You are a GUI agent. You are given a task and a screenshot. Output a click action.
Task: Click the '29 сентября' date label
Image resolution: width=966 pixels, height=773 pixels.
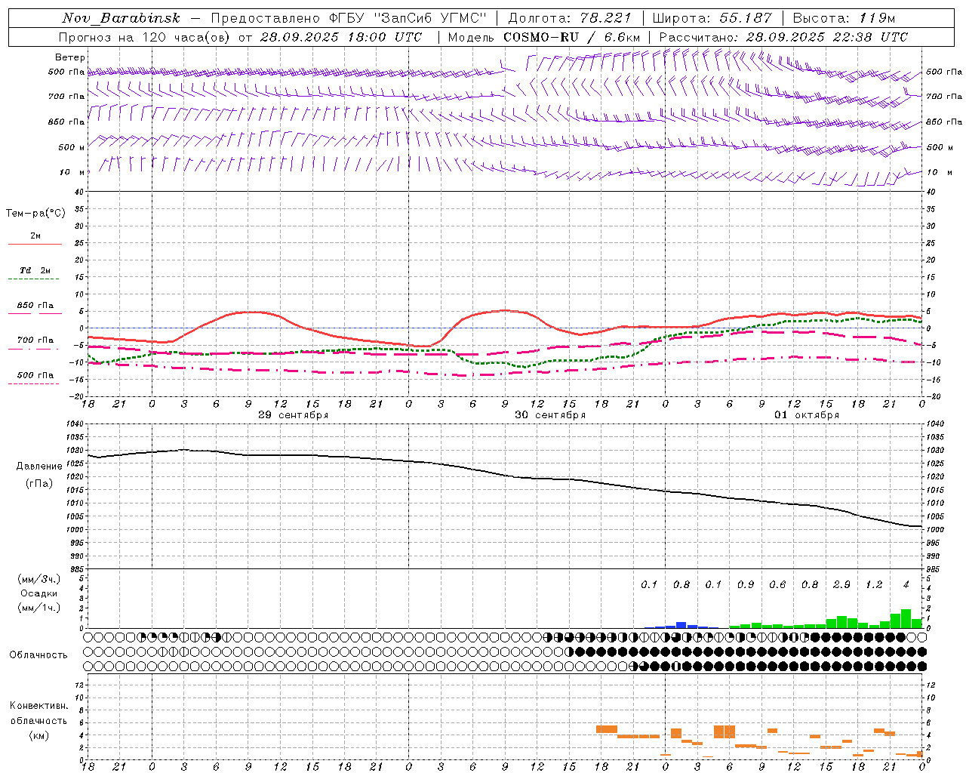point(293,415)
